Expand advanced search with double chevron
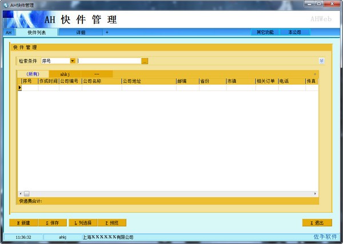Screen dimensions: 343x244 (x=321, y=61)
